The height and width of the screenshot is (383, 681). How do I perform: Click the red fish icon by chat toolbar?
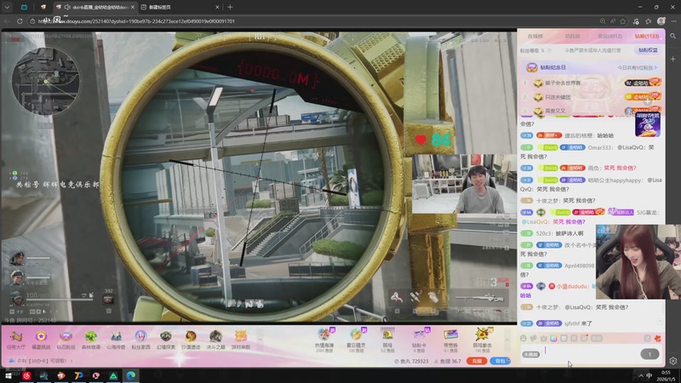(657, 338)
